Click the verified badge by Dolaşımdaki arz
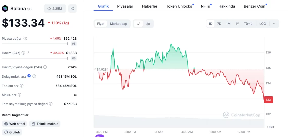 point(29,76)
